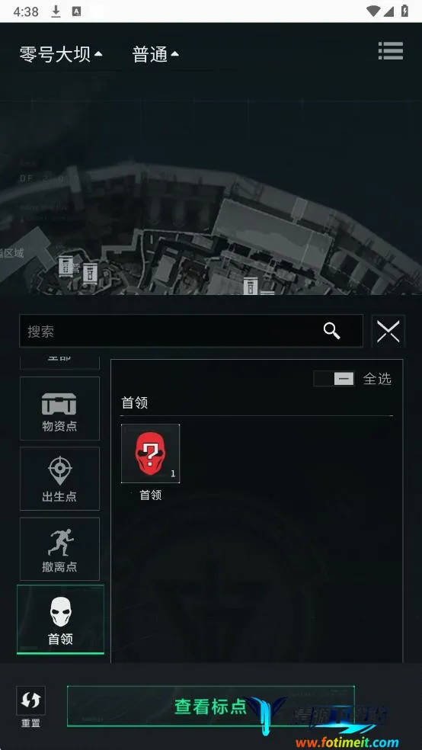Open the list menu icon at top right
Viewport: 422px width, 750px height.
pyautogui.click(x=391, y=51)
